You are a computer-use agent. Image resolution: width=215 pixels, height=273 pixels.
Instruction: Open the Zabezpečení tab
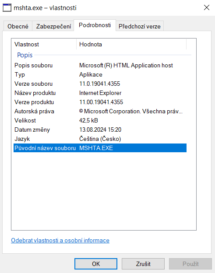(x=53, y=26)
